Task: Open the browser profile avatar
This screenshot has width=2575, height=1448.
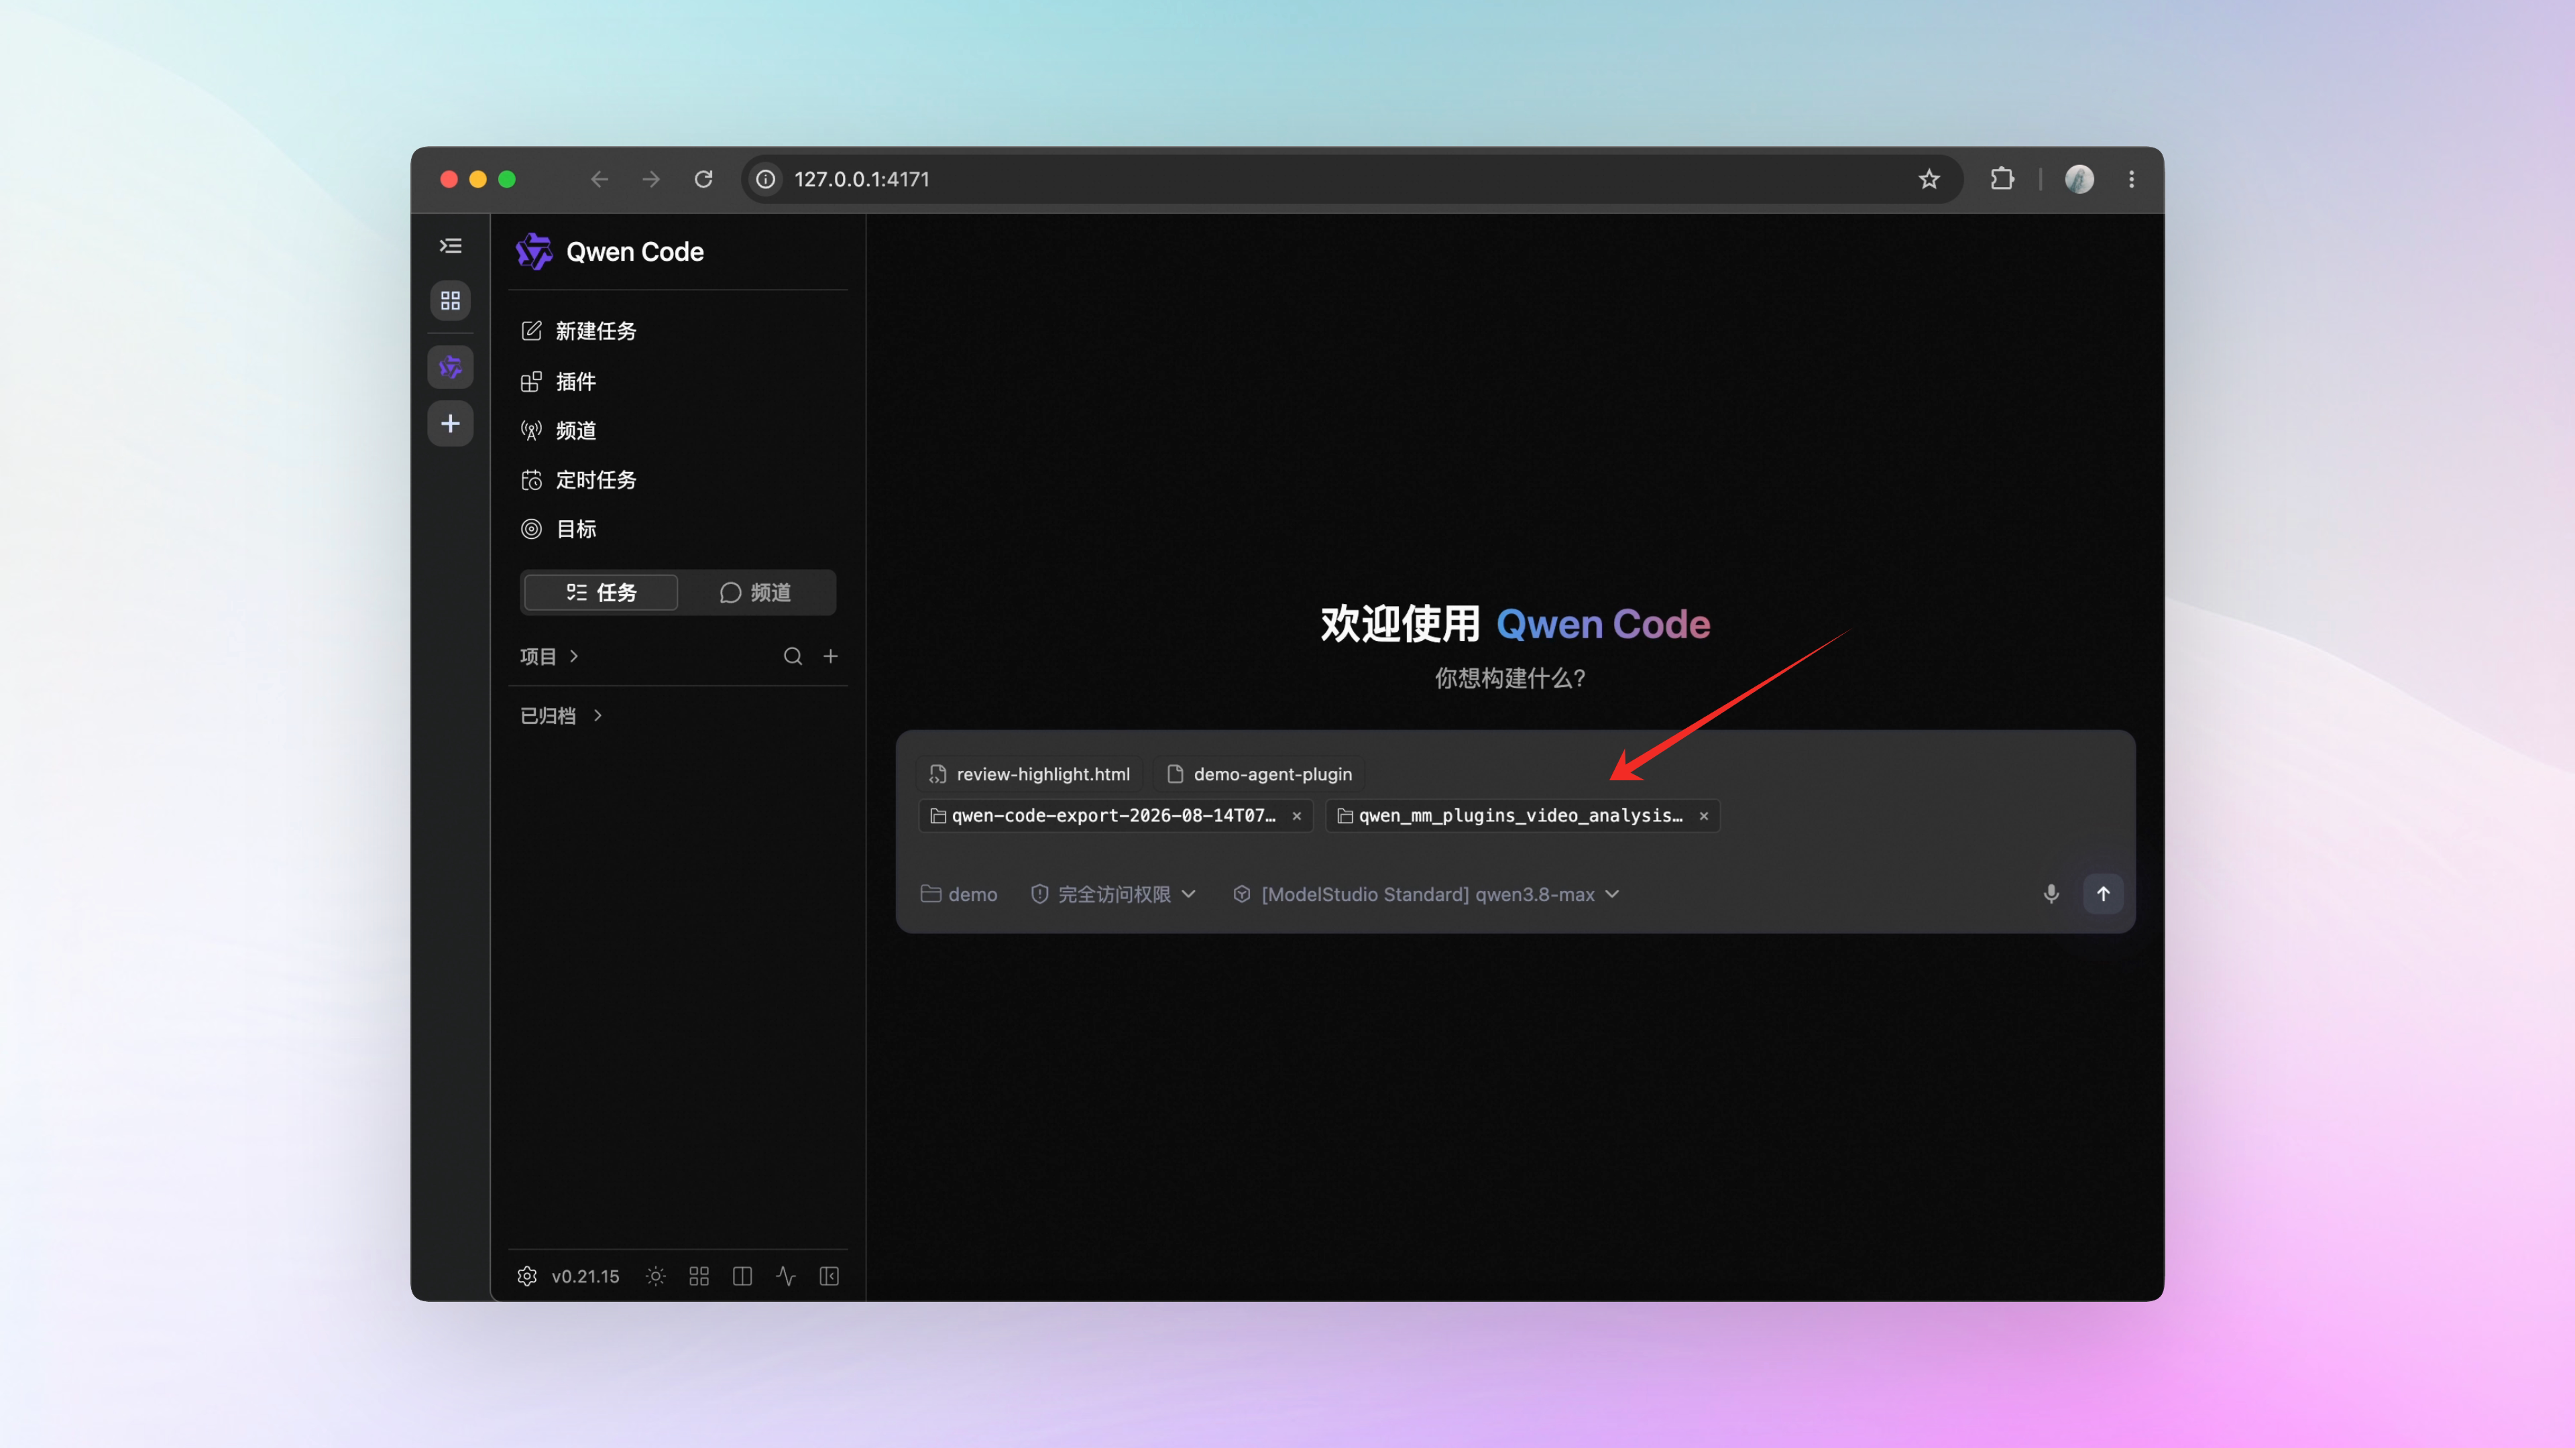Action: (x=2079, y=179)
